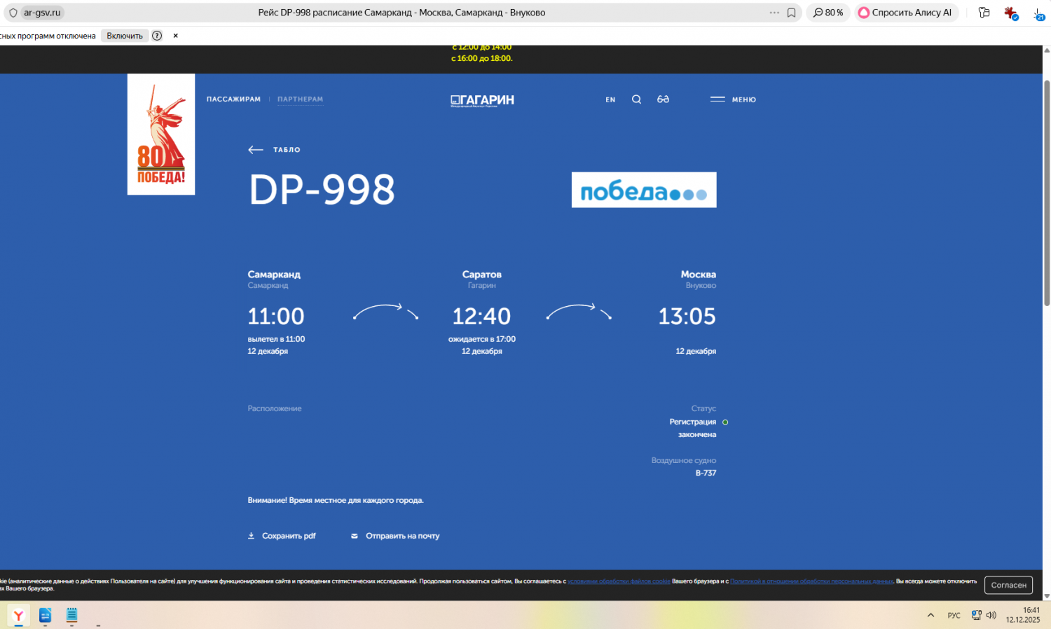The height and width of the screenshot is (629, 1051).
Task: Open the 80% zoom control
Action: [828, 13]
